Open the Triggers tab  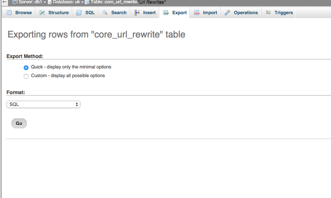pos(278,13)
